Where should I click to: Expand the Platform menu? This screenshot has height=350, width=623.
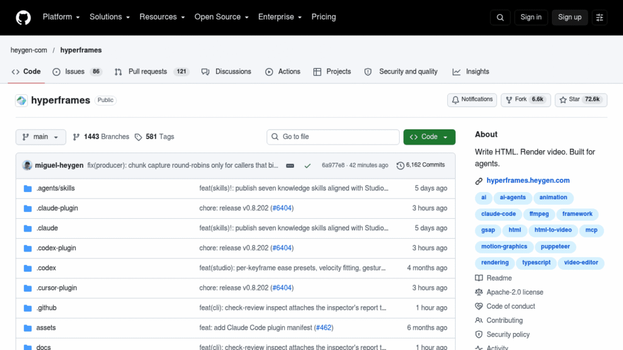click(x=61, y=17)
